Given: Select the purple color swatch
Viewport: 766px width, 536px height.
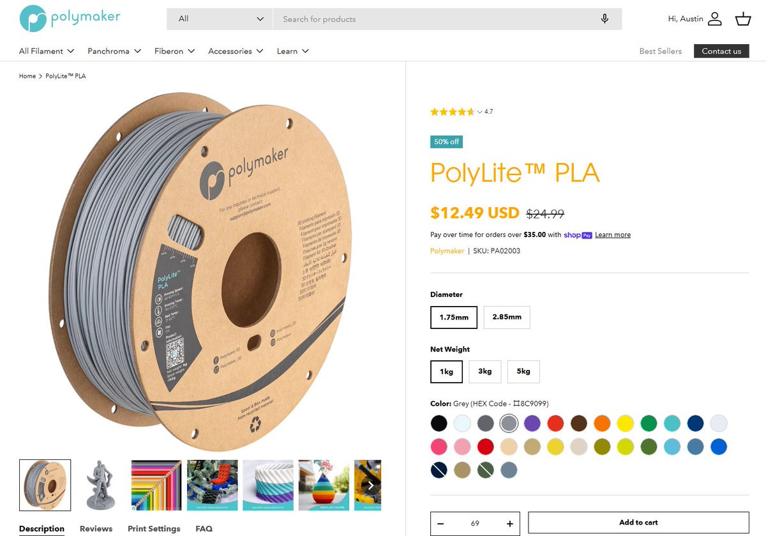Looking at the screenshot, I should click(532, 423).
